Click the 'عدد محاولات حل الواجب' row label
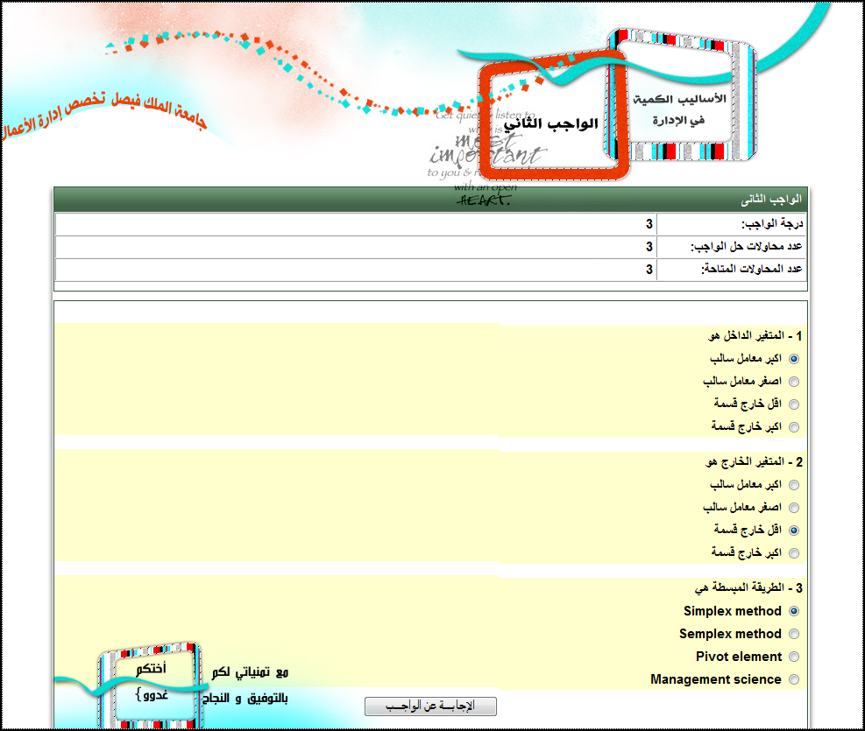The width and height of the screenshot is (865, 731). coord(747,246)
